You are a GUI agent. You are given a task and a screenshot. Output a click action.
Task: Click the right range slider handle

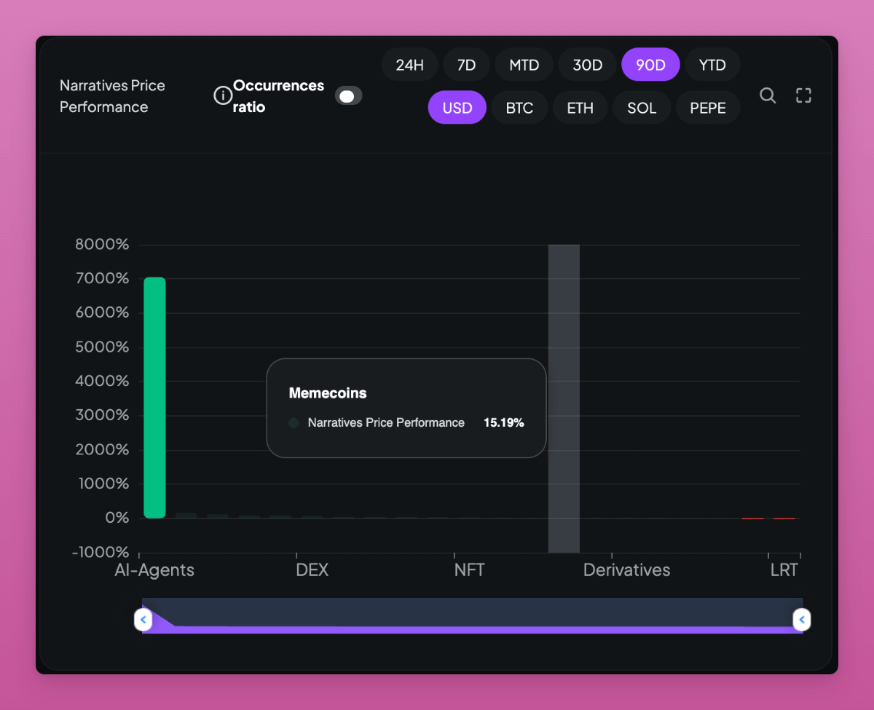(x=801, y=620)
